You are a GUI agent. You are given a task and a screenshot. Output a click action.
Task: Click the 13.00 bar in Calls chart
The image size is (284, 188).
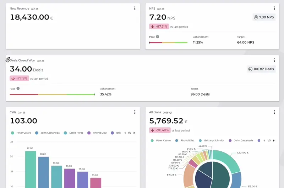(96, 183)
